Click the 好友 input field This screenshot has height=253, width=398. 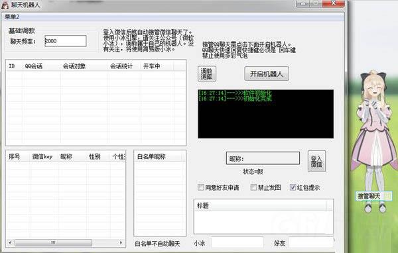click(x=311, y=242)
